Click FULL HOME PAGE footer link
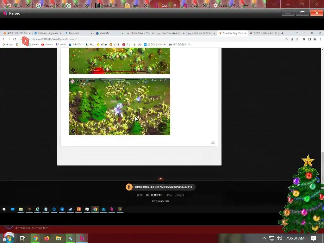This screenshot has height=243, width=324. pos(154,195)
